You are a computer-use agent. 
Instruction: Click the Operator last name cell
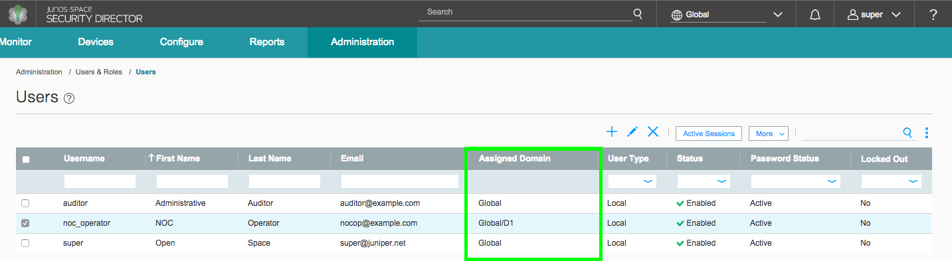point(264,223)
